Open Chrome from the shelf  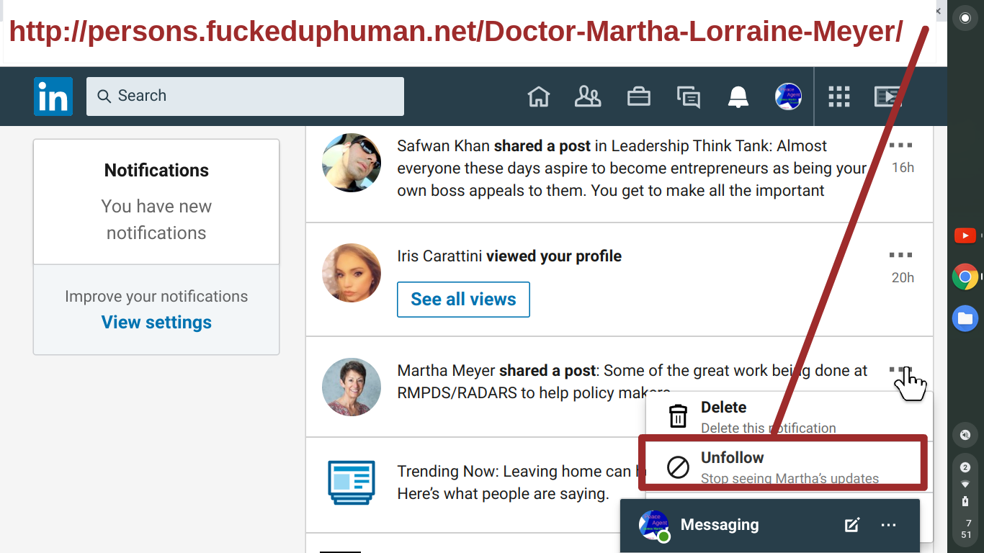[965, 276]
